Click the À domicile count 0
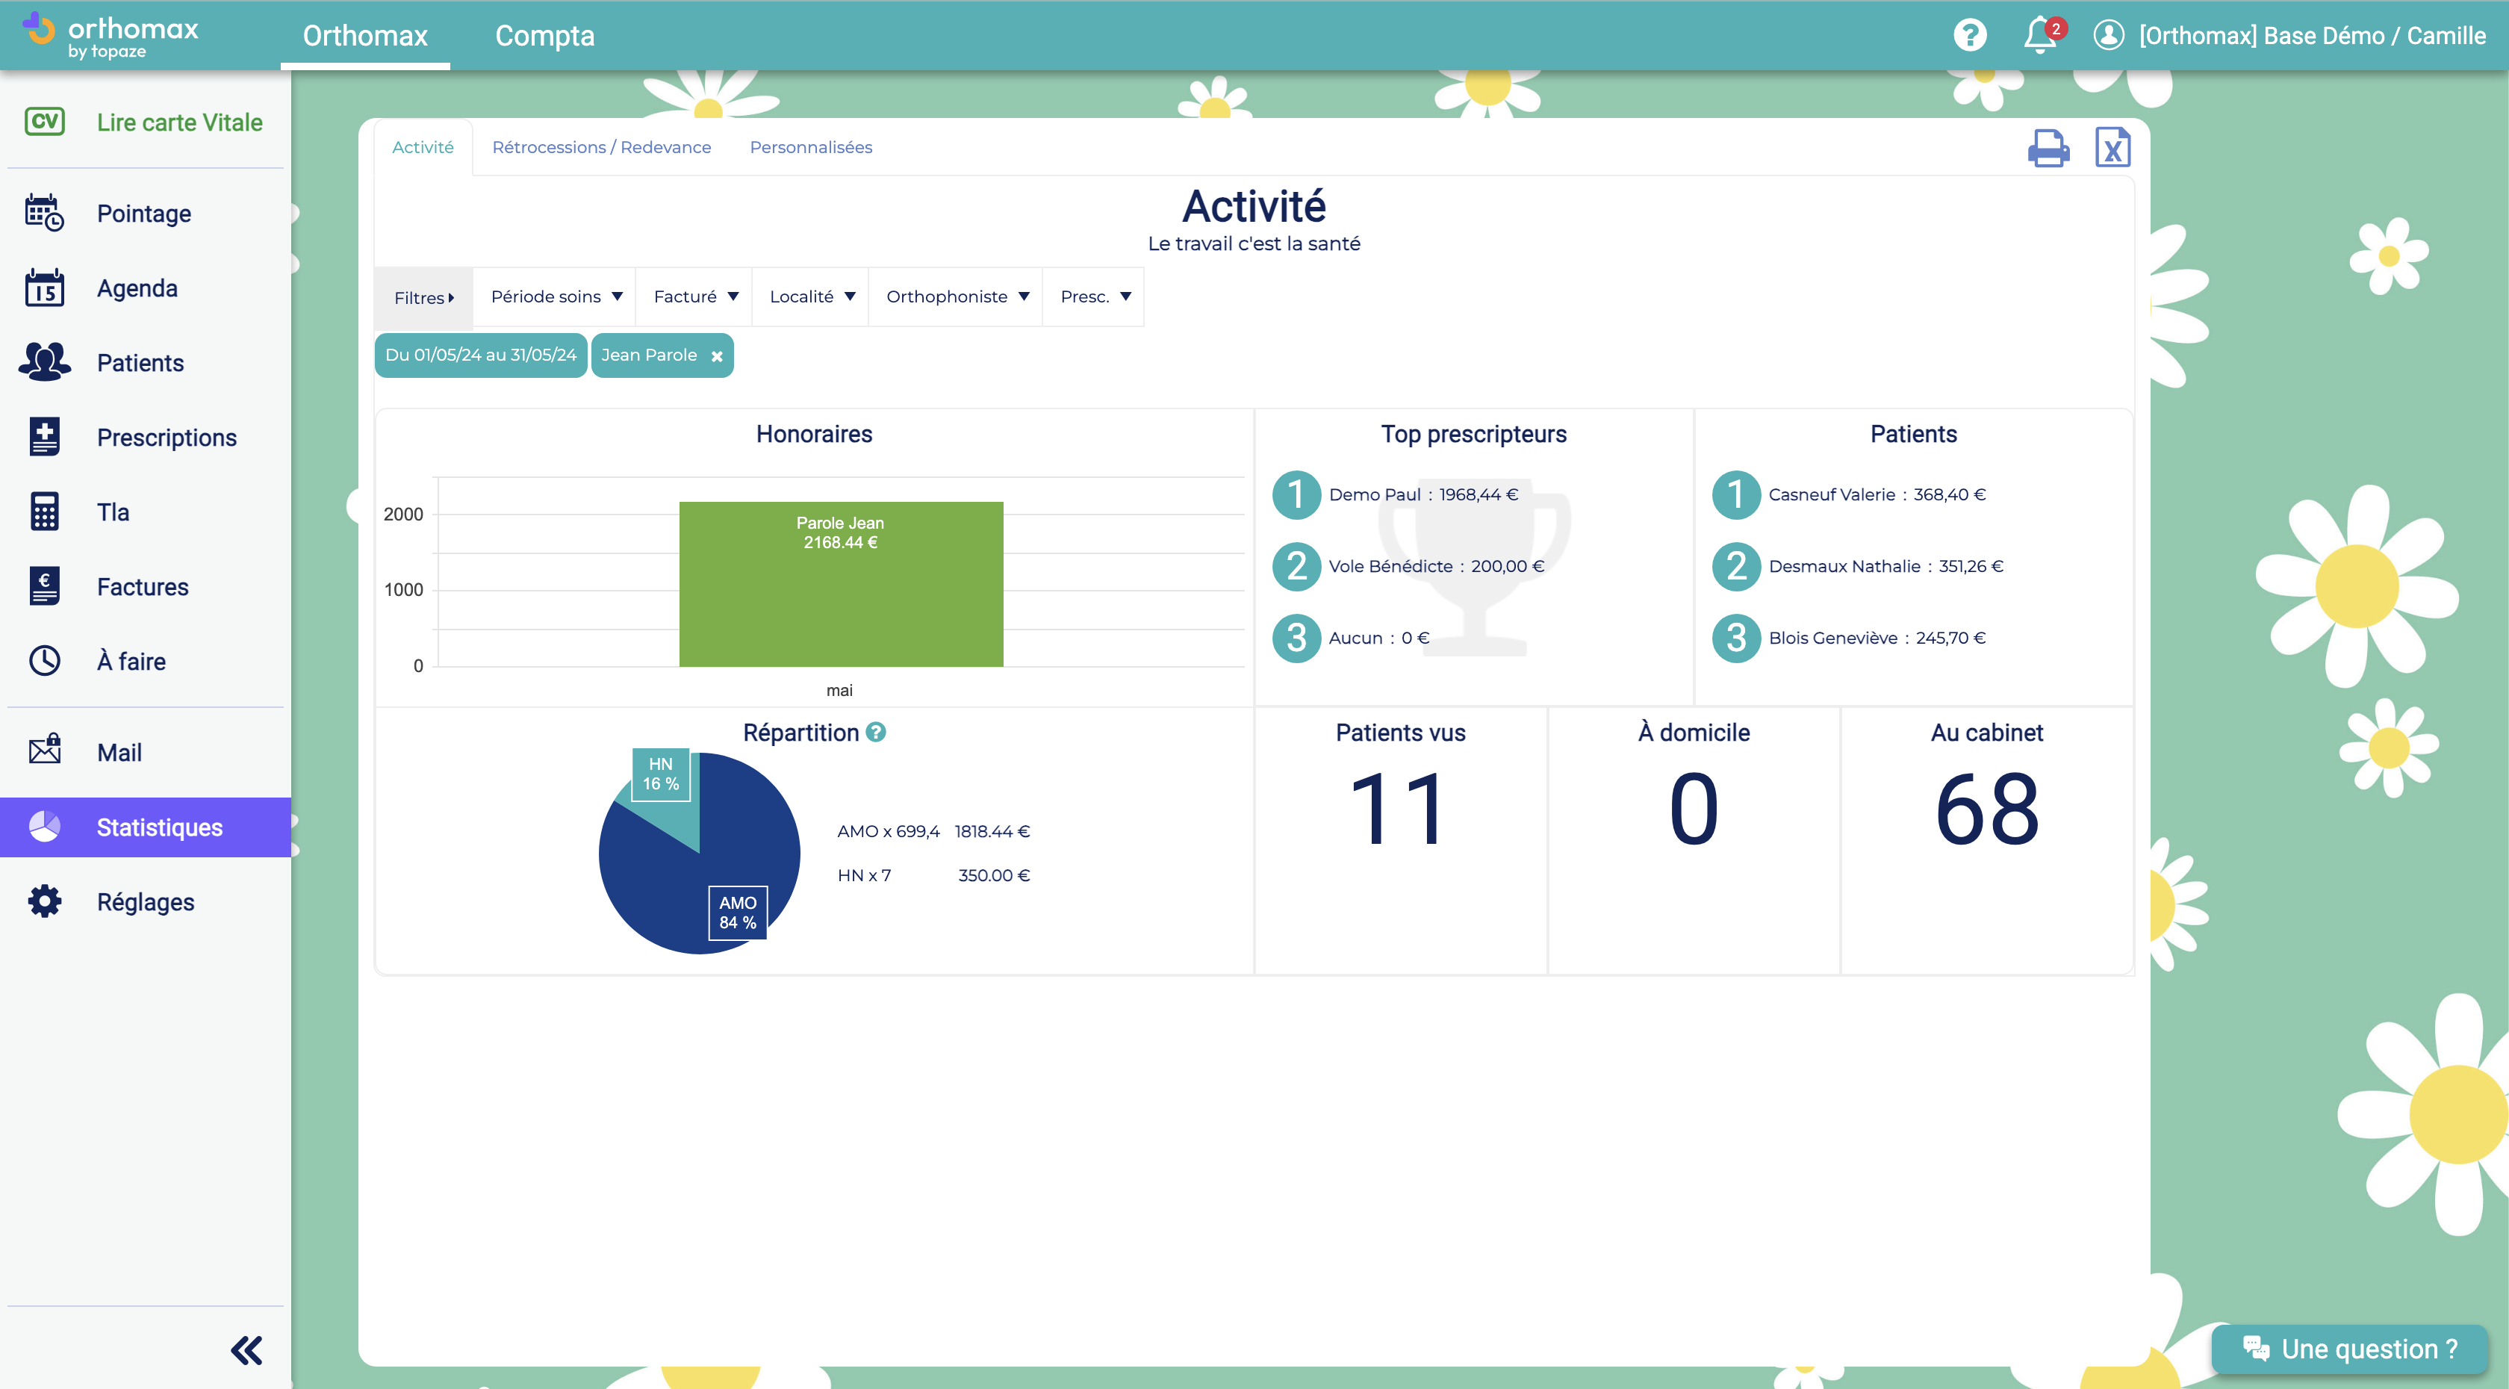The width and height of the screenshot is (2509, 1389). pyautogui.click(x=1693, y=809)
